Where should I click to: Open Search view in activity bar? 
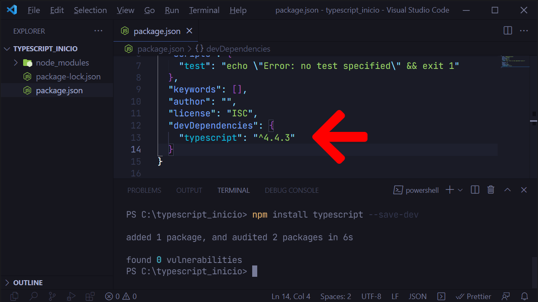pyautogui.click(x=34, y=297)
